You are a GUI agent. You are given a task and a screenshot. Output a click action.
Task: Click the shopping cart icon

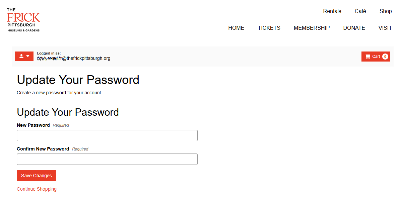368,57
